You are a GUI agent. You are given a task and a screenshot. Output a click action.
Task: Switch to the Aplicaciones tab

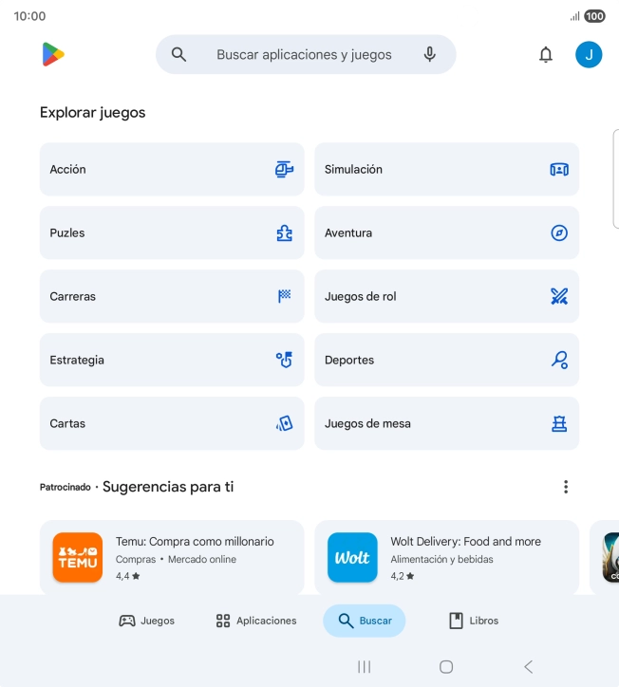click(256, 621)
